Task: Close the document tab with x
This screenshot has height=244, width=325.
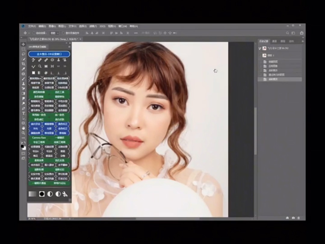Action: (80, 39)
